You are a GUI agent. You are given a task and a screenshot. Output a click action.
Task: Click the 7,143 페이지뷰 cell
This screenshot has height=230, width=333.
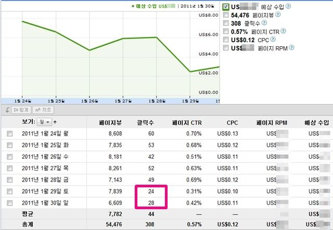tap(115, 180)
